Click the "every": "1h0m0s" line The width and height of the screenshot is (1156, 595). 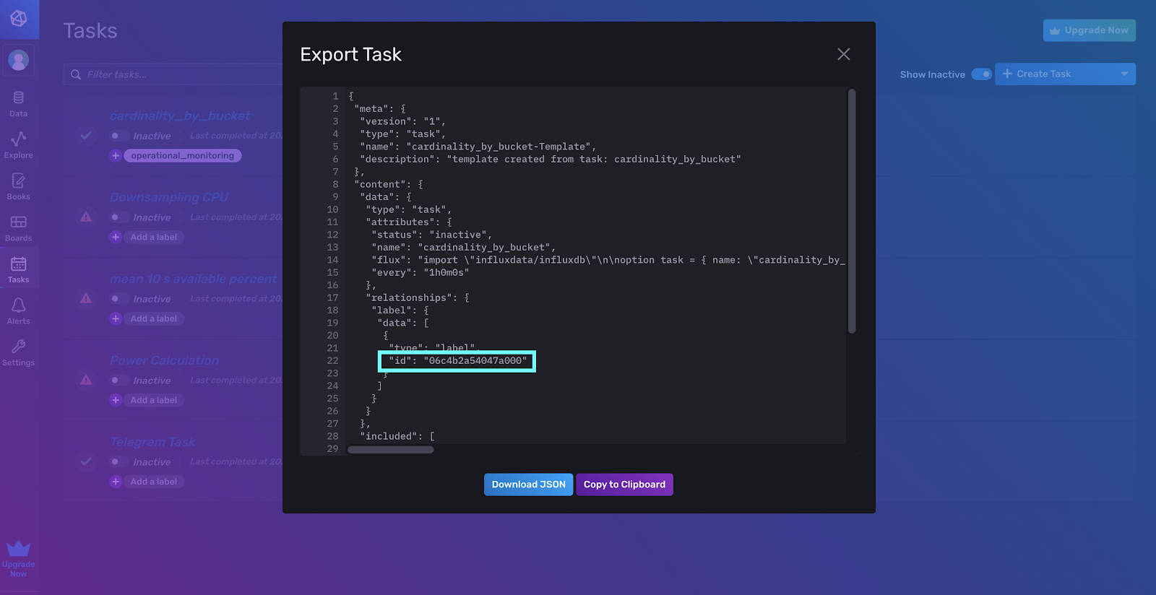420,272
